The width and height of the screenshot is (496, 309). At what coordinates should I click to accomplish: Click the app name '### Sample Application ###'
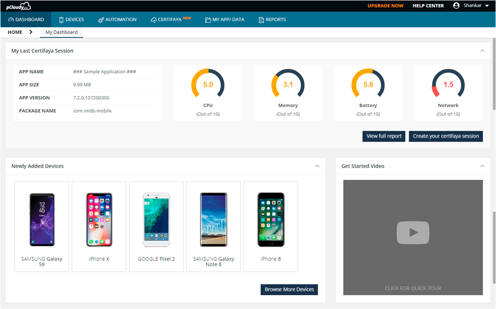(x=104, y=72)
